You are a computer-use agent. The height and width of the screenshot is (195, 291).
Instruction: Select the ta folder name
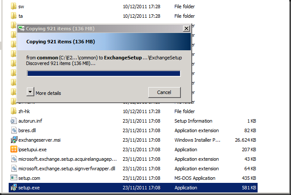point(21,16)
